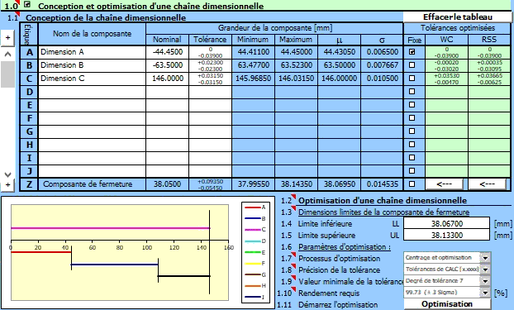Viewport: 514px width, 310px height.
Task: Click the Paramètres d'optimisation heading
Action: click(x=345, y=246)
